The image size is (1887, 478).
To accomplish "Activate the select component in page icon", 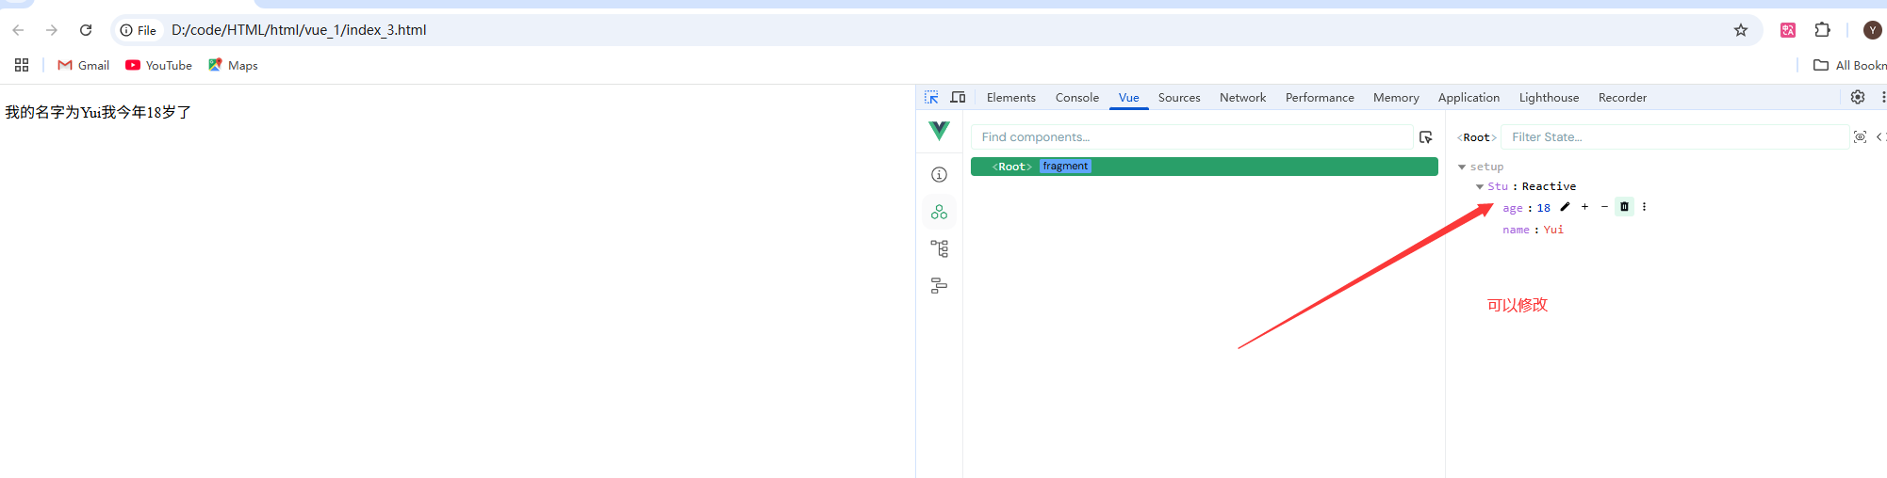I will tap(1426, 137).
